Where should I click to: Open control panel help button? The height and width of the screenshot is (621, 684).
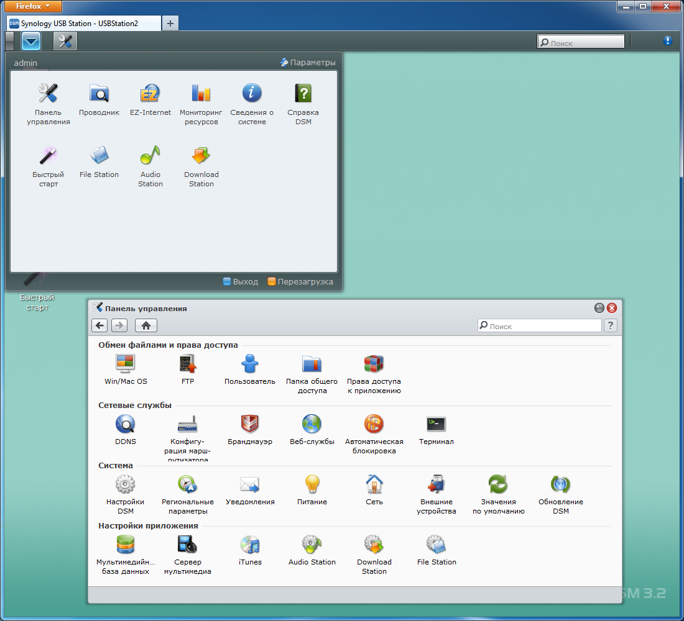(x=610, y=325)
